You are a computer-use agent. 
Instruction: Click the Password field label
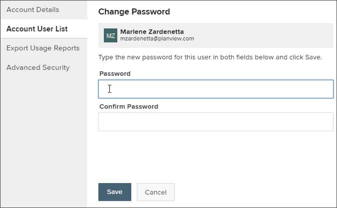pos(115,73)
